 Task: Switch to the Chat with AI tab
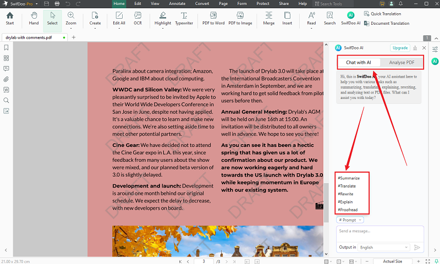tap(359, 62)
